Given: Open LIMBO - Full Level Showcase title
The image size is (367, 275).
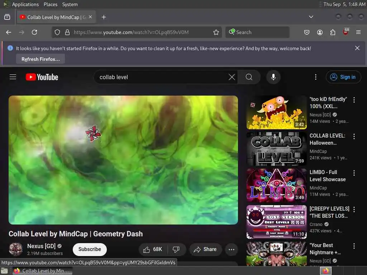Looking at the screenshot, I should pos(328,175).
